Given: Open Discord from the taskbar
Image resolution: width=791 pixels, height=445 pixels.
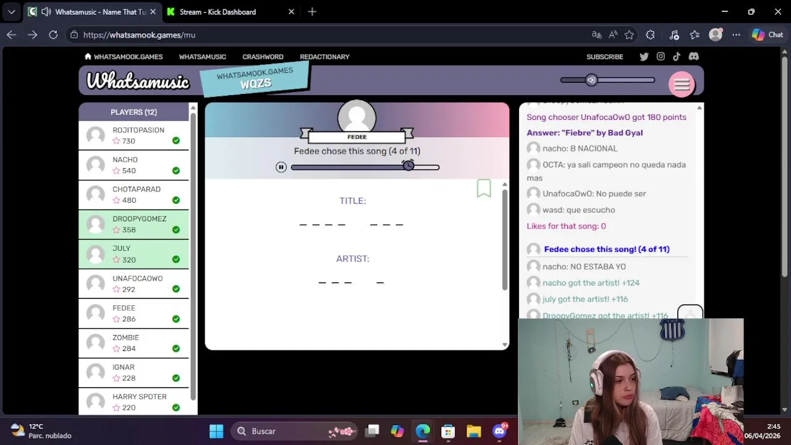Looking at the screenshot, I should (499, 431).
